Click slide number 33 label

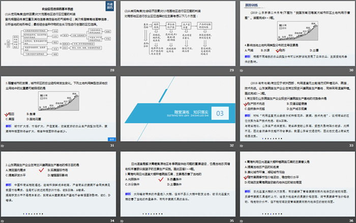351,146
